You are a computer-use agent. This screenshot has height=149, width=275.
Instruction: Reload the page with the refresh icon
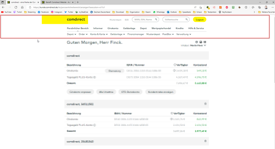pyautogui.click(x=16, y=7)
